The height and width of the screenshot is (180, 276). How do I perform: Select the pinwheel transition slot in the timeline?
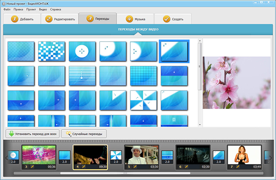[x=116, y=156]
